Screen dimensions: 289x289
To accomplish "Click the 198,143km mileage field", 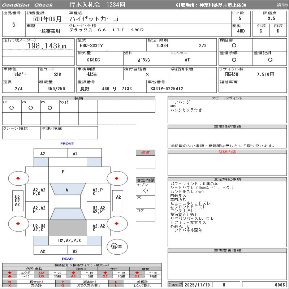I will (x=47, y=46).
